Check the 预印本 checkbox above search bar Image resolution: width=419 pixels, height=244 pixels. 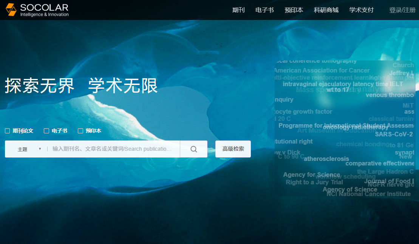[x=80, y=131]
